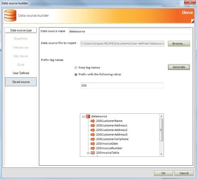Select Prefix with the following value option
The width and height of the screenshot is (197, 179).
76,75
